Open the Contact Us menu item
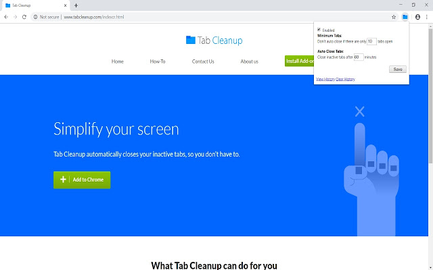This screenshot has height=270, width=433. point(203,61)
